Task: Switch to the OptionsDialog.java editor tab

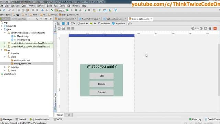Action: [x=114, y=19]
